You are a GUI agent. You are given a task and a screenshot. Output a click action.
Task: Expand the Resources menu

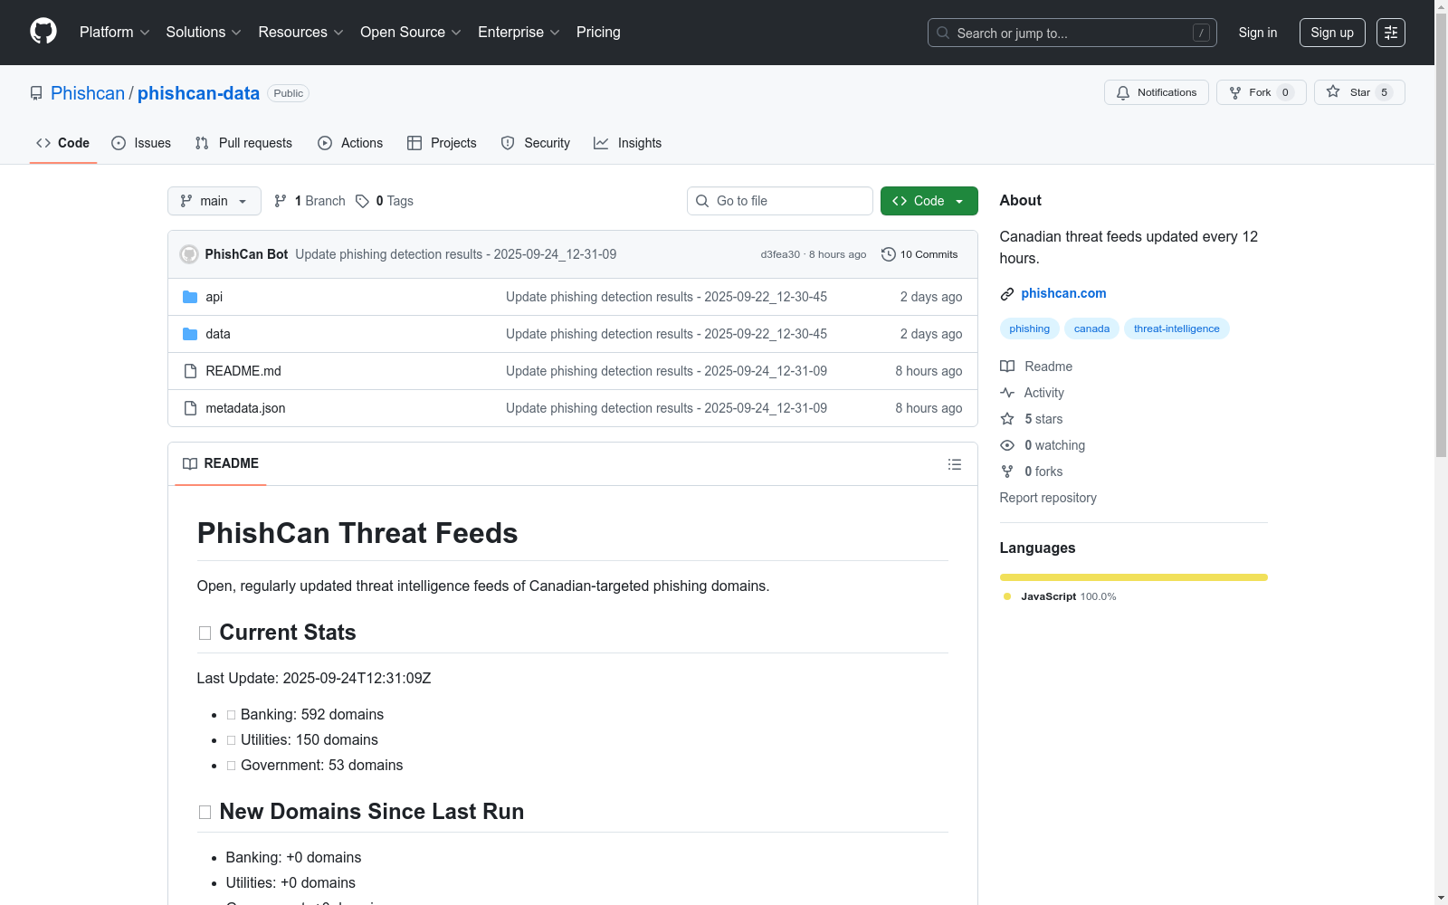(x=301, y=33)
